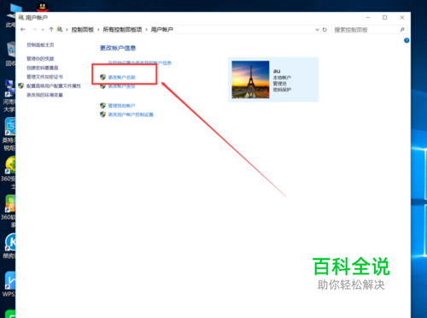Click the 密码保护 label on account card

pos(282,90)
